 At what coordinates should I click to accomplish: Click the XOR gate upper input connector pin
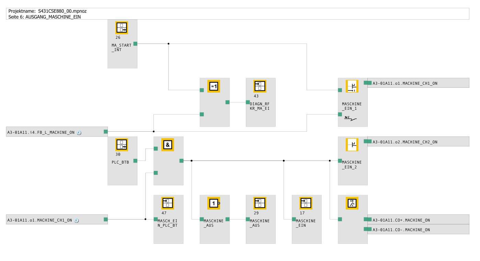click(202, 90)
